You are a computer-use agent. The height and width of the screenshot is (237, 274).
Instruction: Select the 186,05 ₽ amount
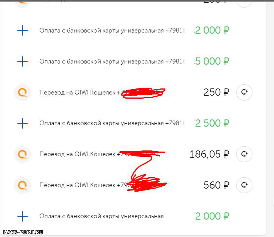pyautogui.click(x=209, y=154)
